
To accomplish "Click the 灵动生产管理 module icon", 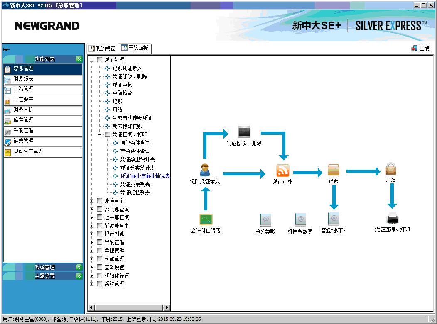I will (x=8, y=152).
